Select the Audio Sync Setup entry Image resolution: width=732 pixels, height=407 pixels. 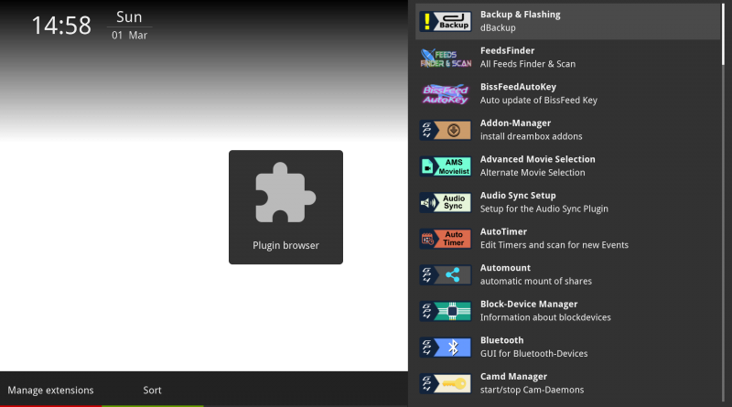568,202
